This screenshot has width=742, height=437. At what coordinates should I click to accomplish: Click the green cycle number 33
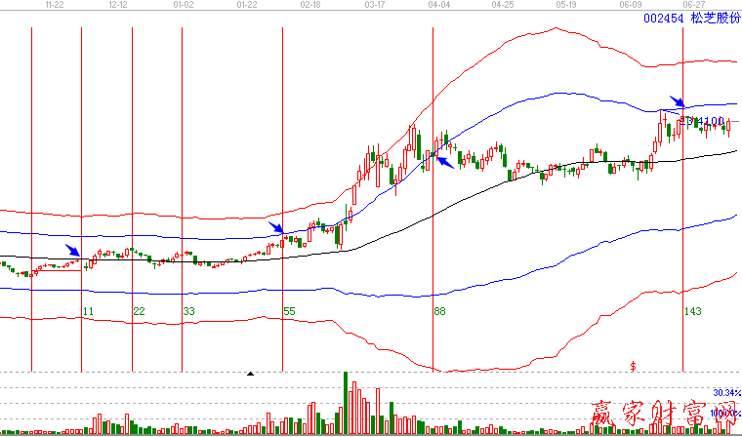pos(189,311)
